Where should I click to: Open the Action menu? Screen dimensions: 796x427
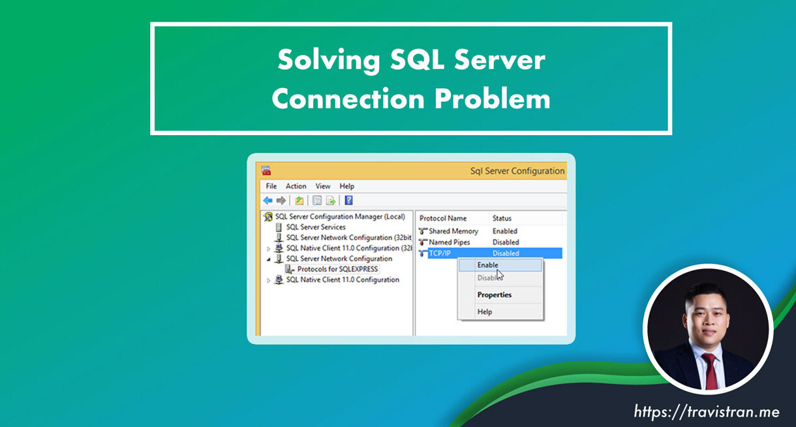(x=296, y=186)
